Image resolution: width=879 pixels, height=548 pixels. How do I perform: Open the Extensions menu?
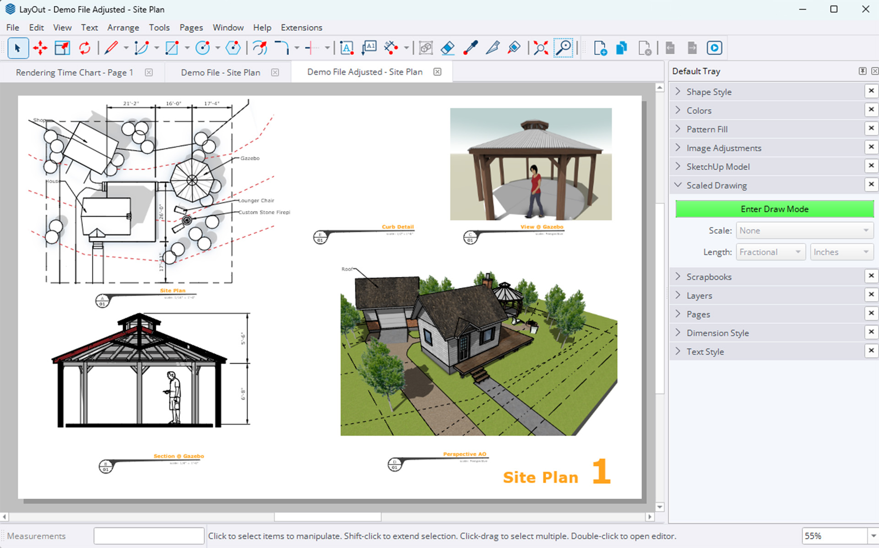click(x=301, y=27)
